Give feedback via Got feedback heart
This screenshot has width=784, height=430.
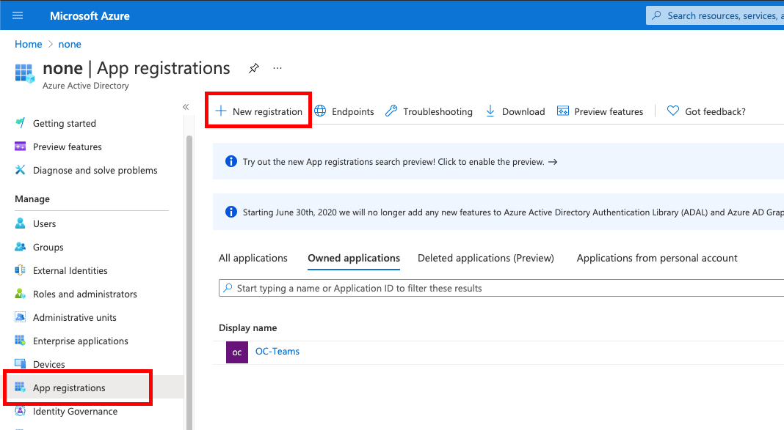pyautogui.click(x=672, y=111)
